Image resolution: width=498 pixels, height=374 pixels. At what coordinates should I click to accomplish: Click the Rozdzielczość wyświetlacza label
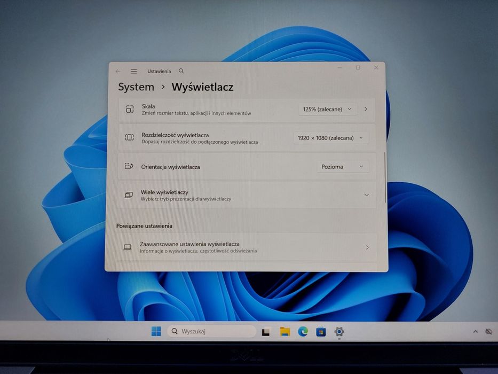[175, 135]
